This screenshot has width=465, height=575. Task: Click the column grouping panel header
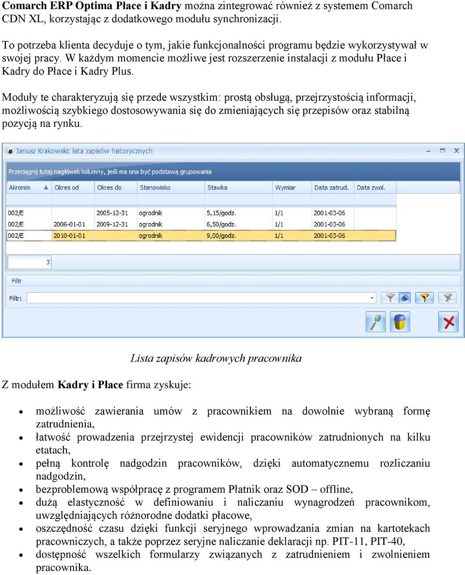click(x=232, y=172)
